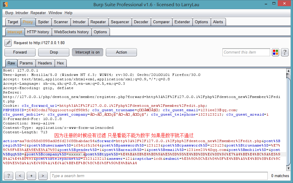Screen dimensions: 293x183
Task: Forward the intercepted request
Action: point(20,52)
